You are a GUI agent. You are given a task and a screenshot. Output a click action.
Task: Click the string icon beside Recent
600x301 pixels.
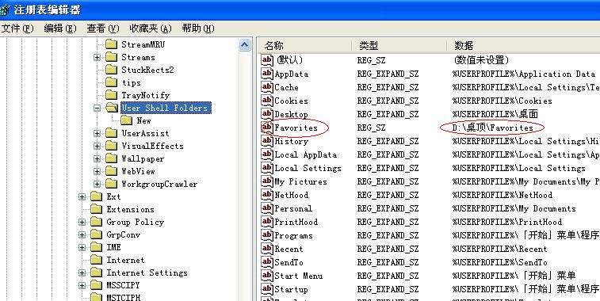[267, 249]
